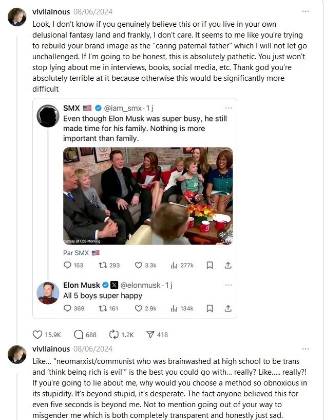
Task: Like the first vivllainous post
Action: (x=37, y=335)
